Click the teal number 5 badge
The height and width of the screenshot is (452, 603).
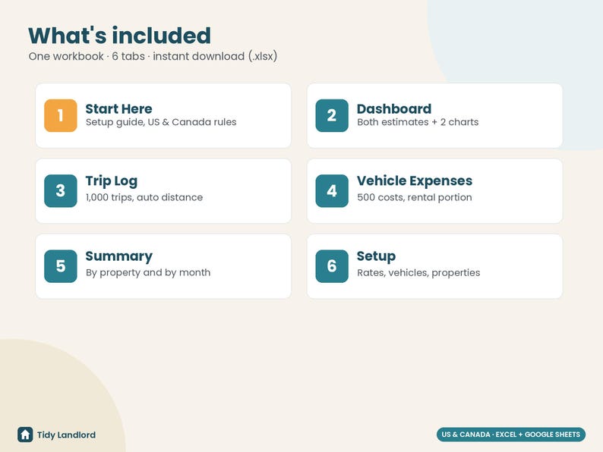(61, 266)
